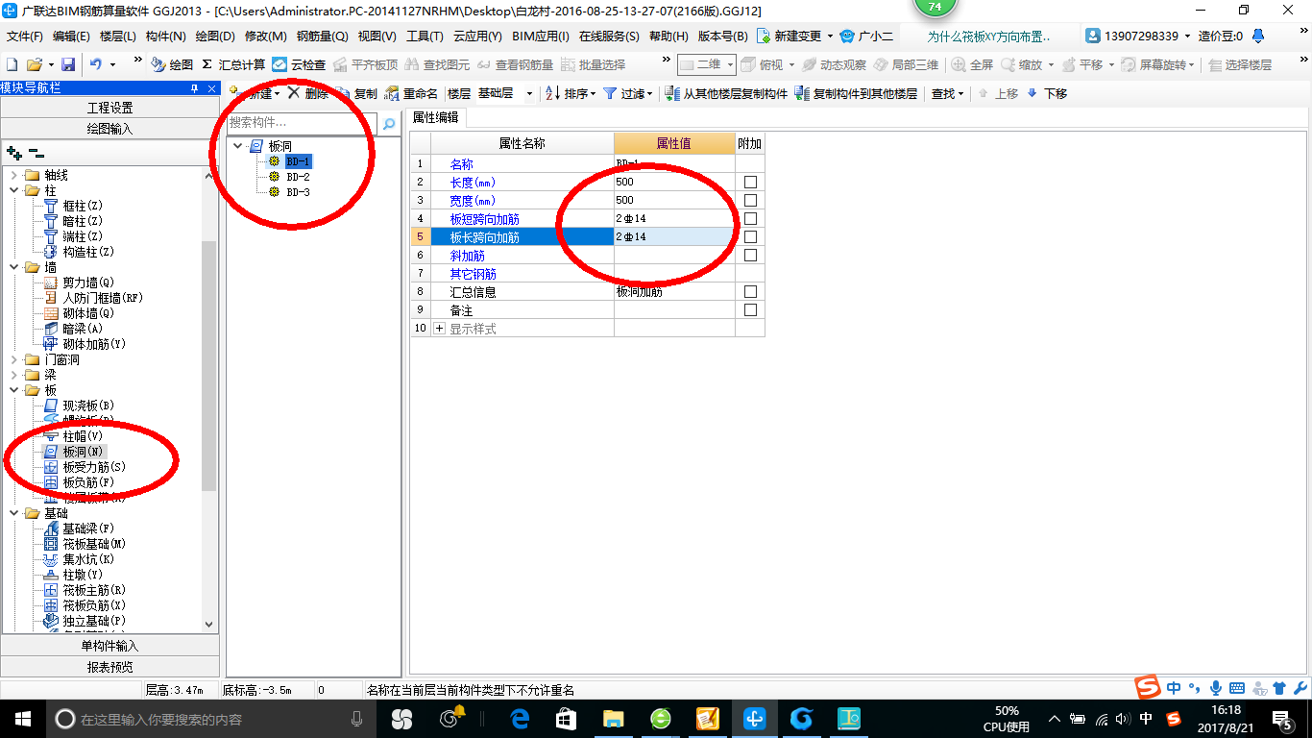The width and height of the screenshot is (1312, 738).
Task: Click the 删除 delete X icon
Action: (308, 93)
